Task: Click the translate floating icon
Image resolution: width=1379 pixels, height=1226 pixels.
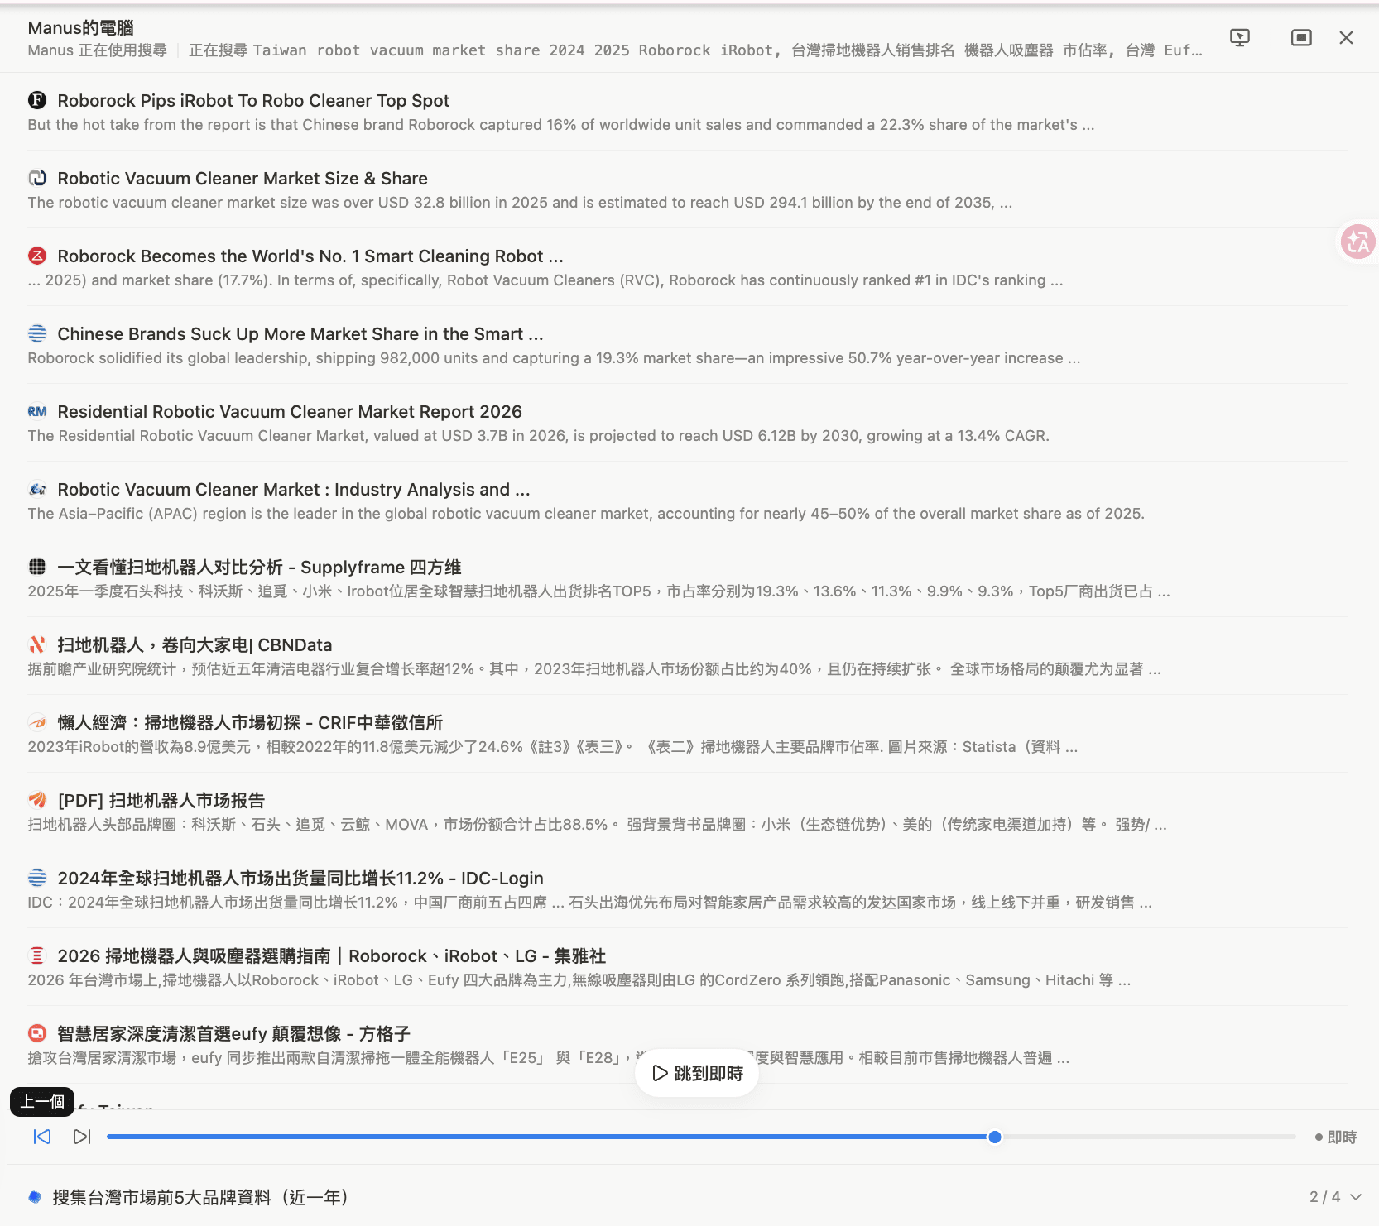Action: coord(1358,242)
